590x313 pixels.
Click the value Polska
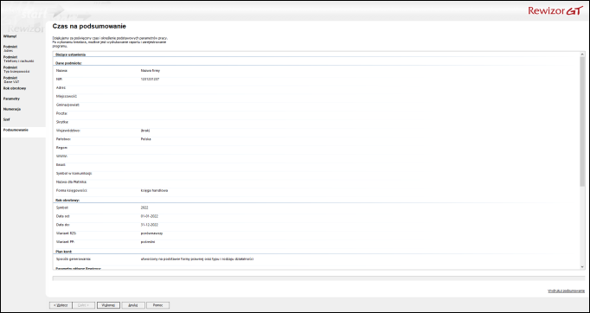pyautogui.click(x=146, y=139)
